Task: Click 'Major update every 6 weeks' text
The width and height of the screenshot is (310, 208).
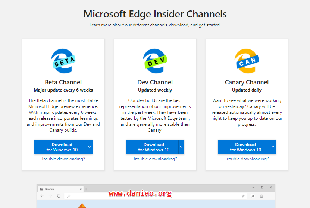Action: [63, 90]
